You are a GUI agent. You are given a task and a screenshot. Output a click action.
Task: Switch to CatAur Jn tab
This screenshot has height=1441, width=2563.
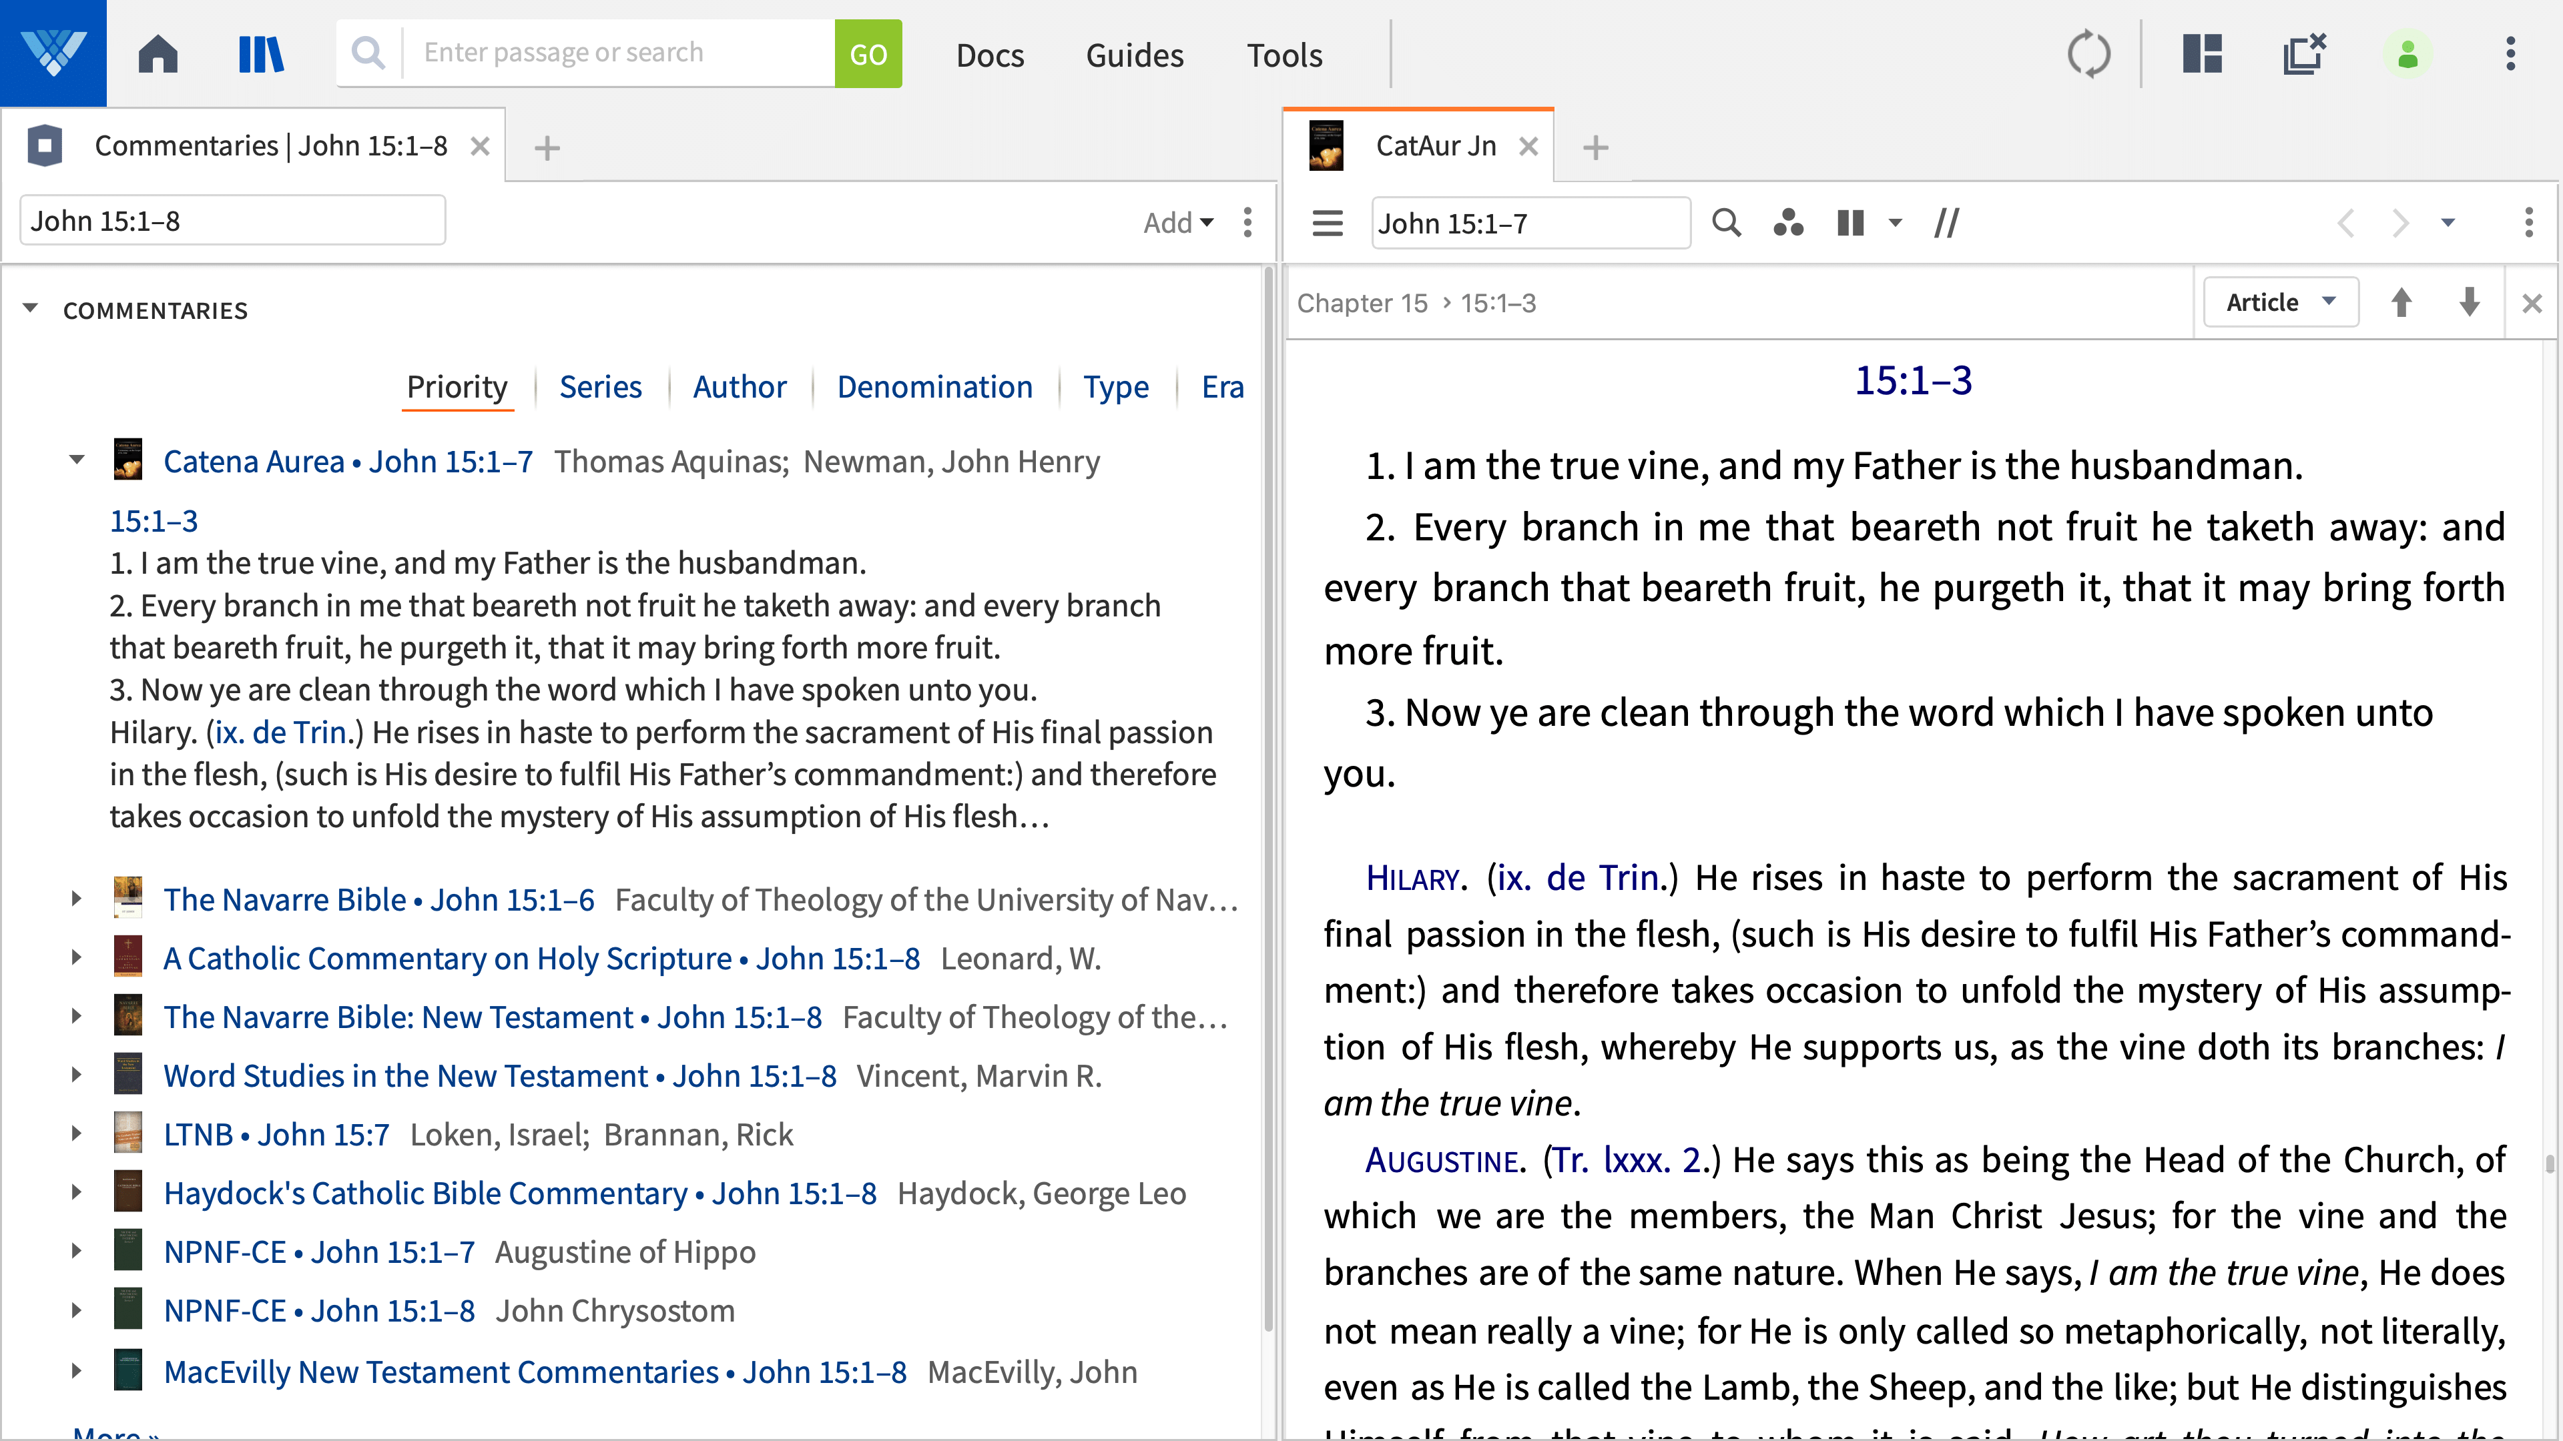pos(1436,146)
